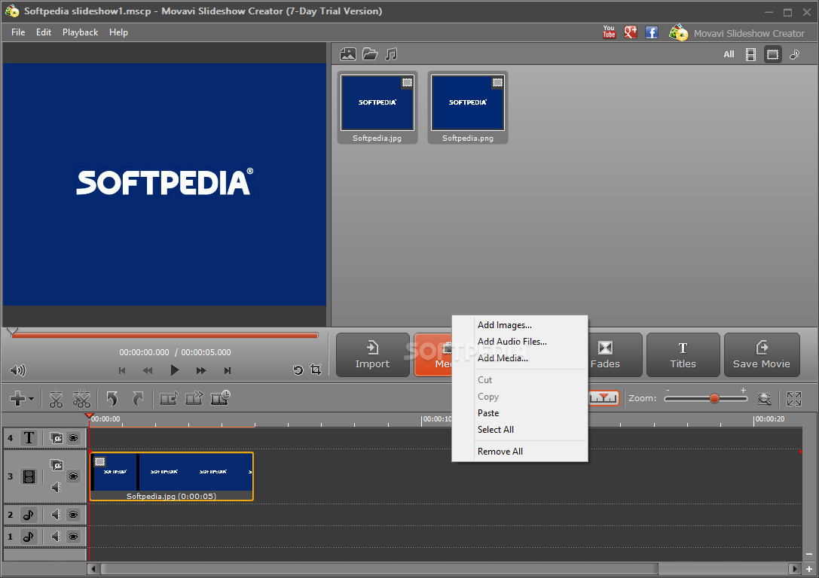Fast forward the preview playback
The width and height of the screenshot is (819, 578).
click(201, 371)
